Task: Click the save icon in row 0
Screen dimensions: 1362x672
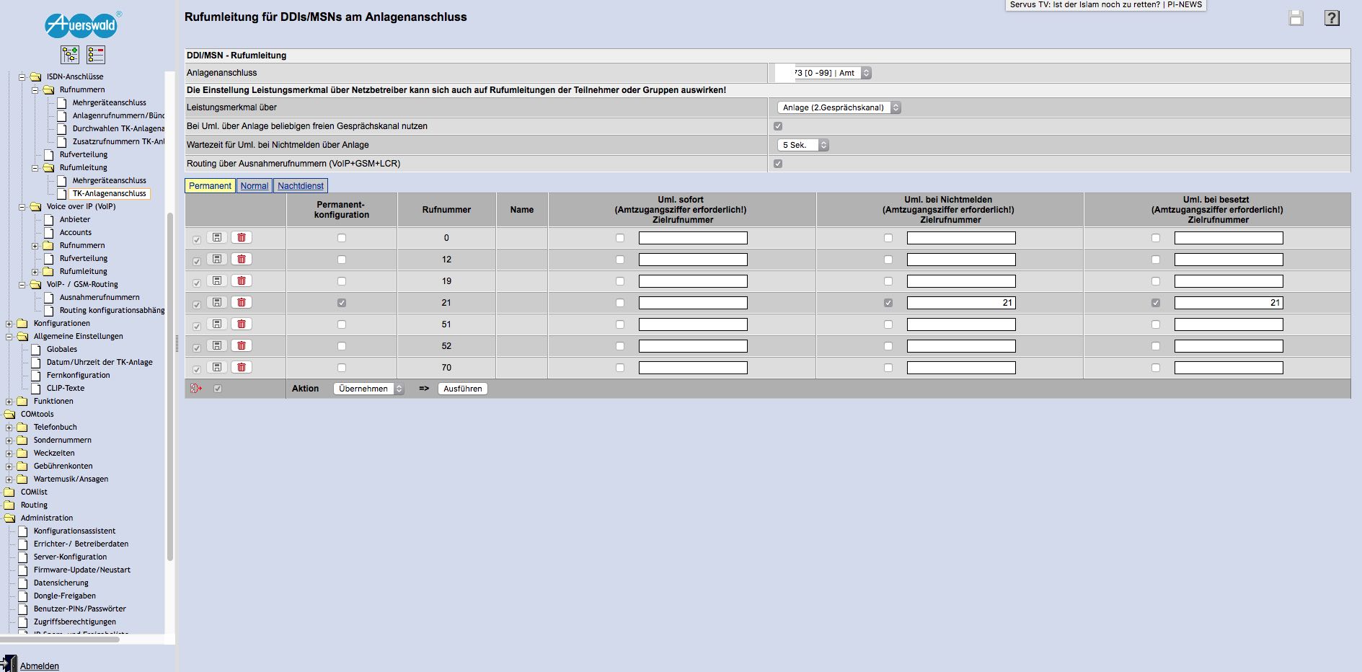Action: click(217, 237)
